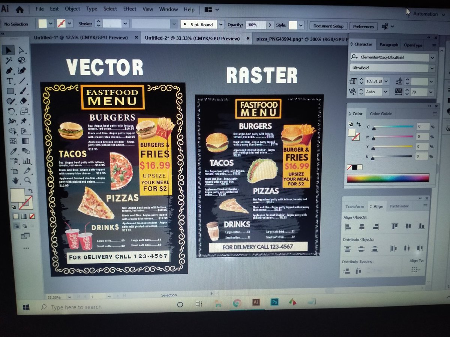Open Photoshop from taskbar
Screen dimensions: 450x337
pyautogui.click(x=274, y=302)
